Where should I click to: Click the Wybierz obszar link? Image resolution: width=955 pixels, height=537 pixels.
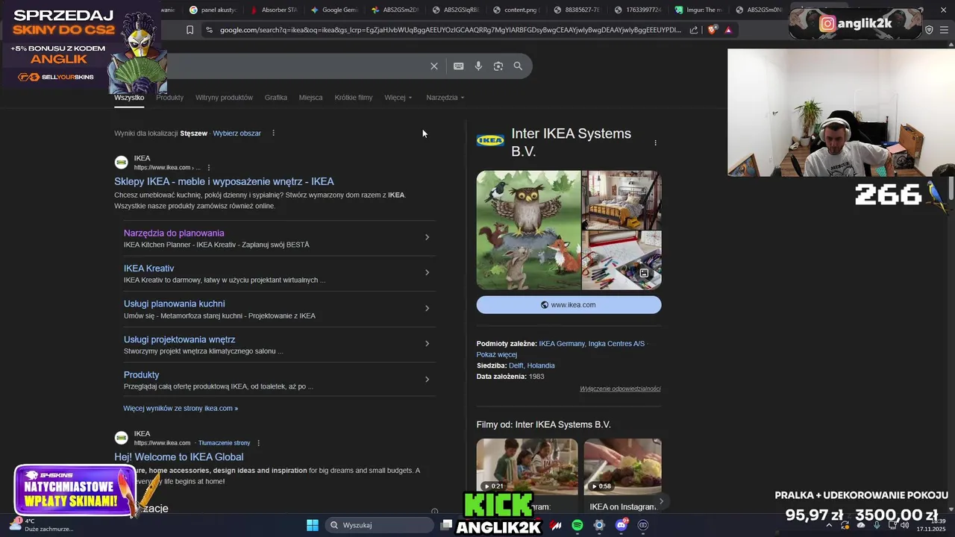click(x=237, y=134)
